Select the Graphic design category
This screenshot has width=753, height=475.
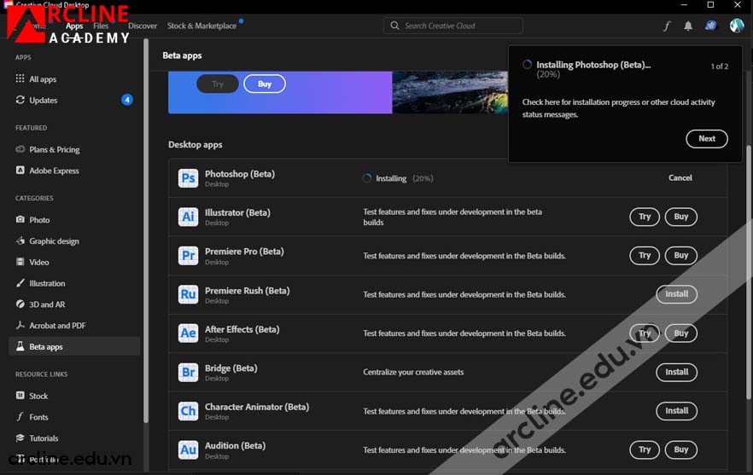[54, 241]
